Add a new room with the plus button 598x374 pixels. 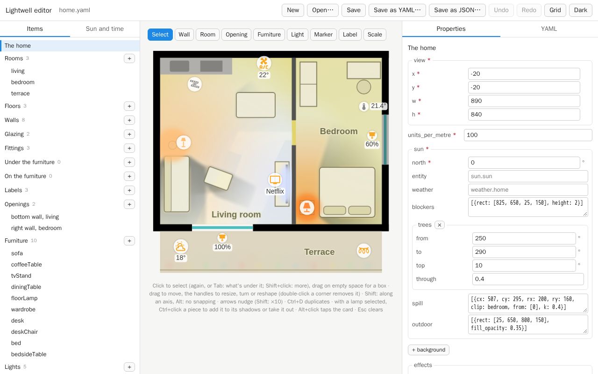129,58
